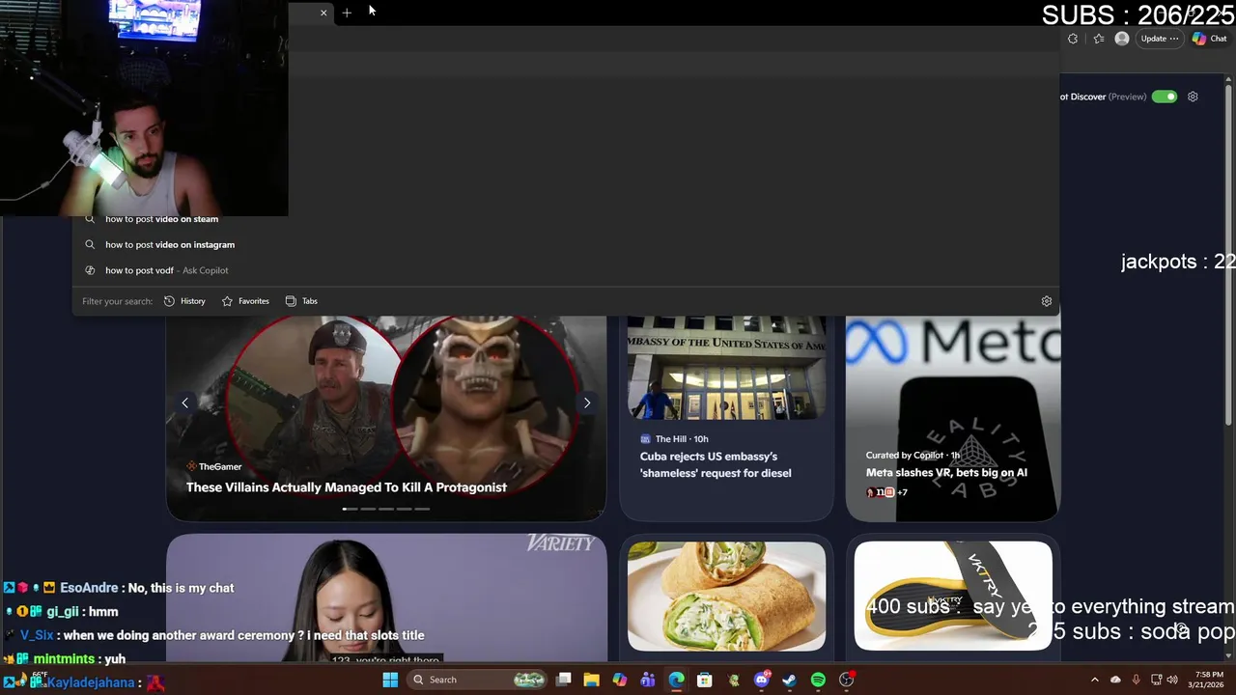
Task: Open the browser extensions puzzle icon
Action: pyautogui.click(x=1073, y=39)
